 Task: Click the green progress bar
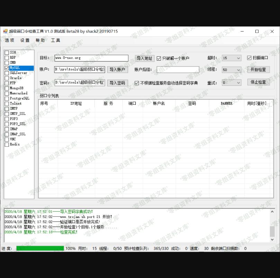[x=40, y=249]
